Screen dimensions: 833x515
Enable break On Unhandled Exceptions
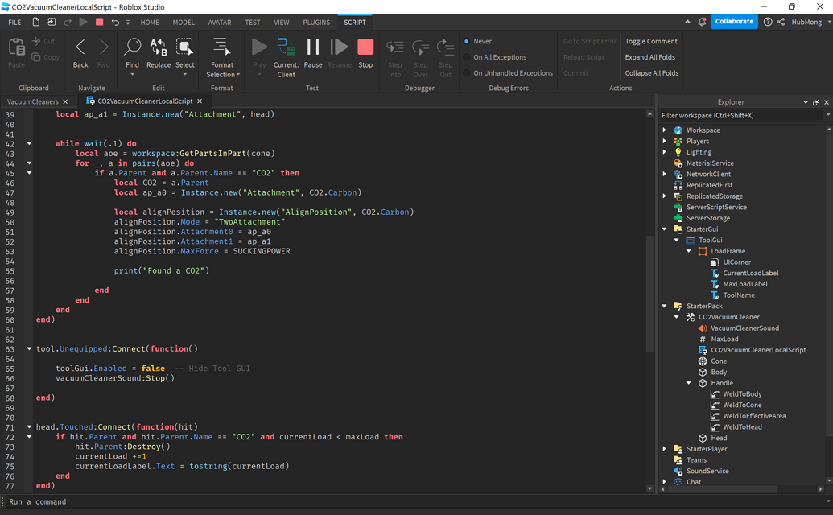(x=513, y=72)
